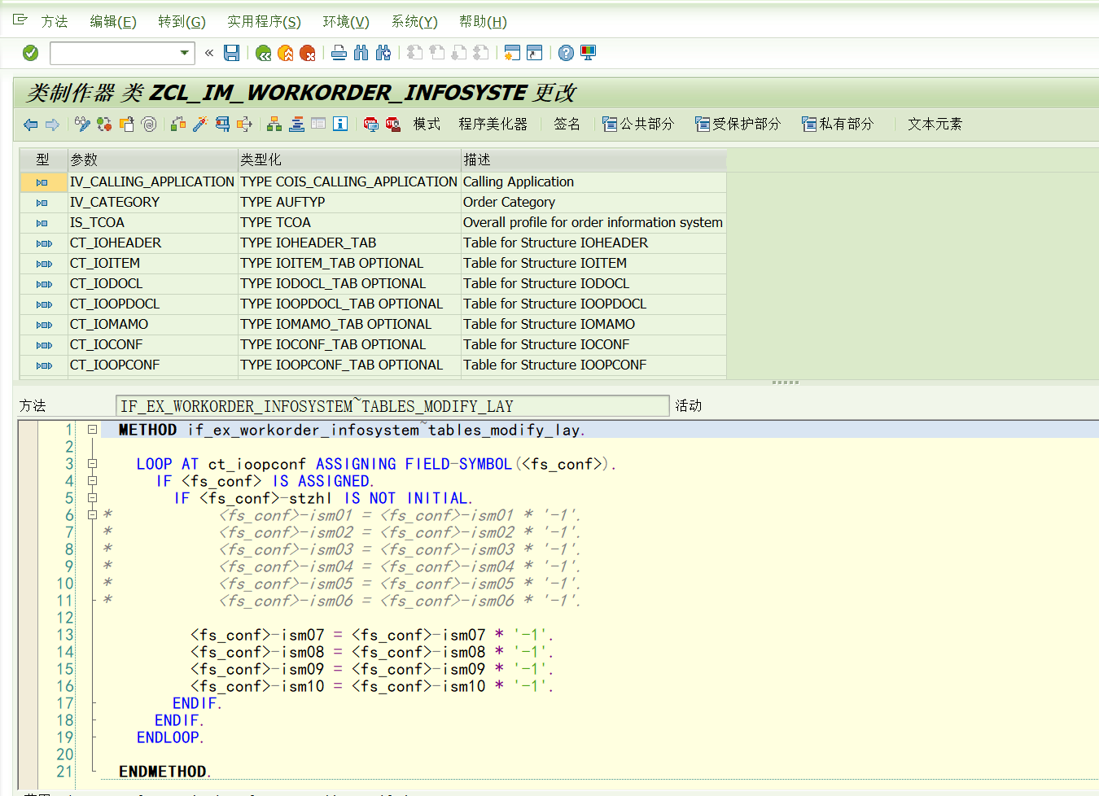Collapse the METHOD block at line 1
Screen dimensions: 1099x796
point(93,429)
